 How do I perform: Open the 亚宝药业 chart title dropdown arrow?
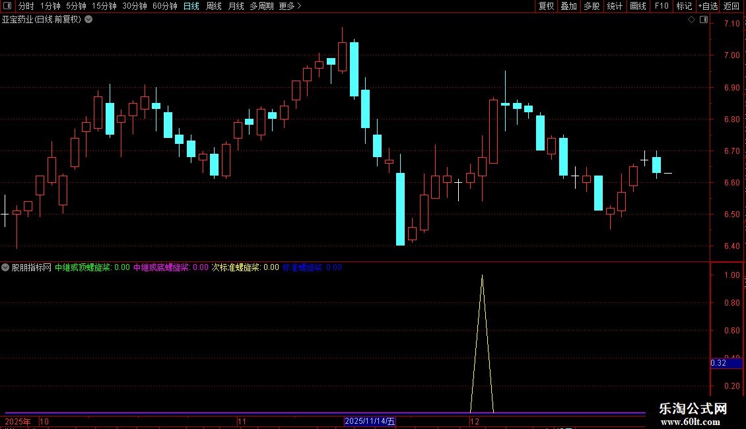coord(88,20)
